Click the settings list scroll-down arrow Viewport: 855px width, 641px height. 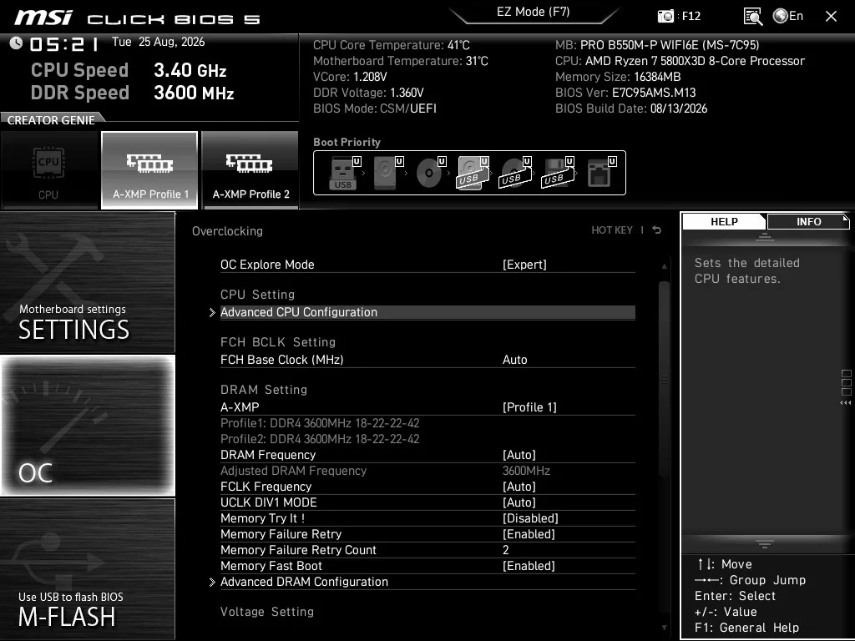tap(664, 628)
